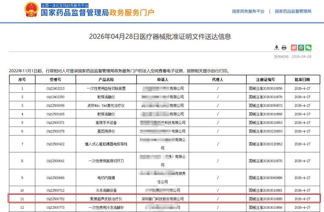The image size is (324, 212).
Task: Click the 代理人 column header
Action: pyautogui.click(x=217, y=79)
